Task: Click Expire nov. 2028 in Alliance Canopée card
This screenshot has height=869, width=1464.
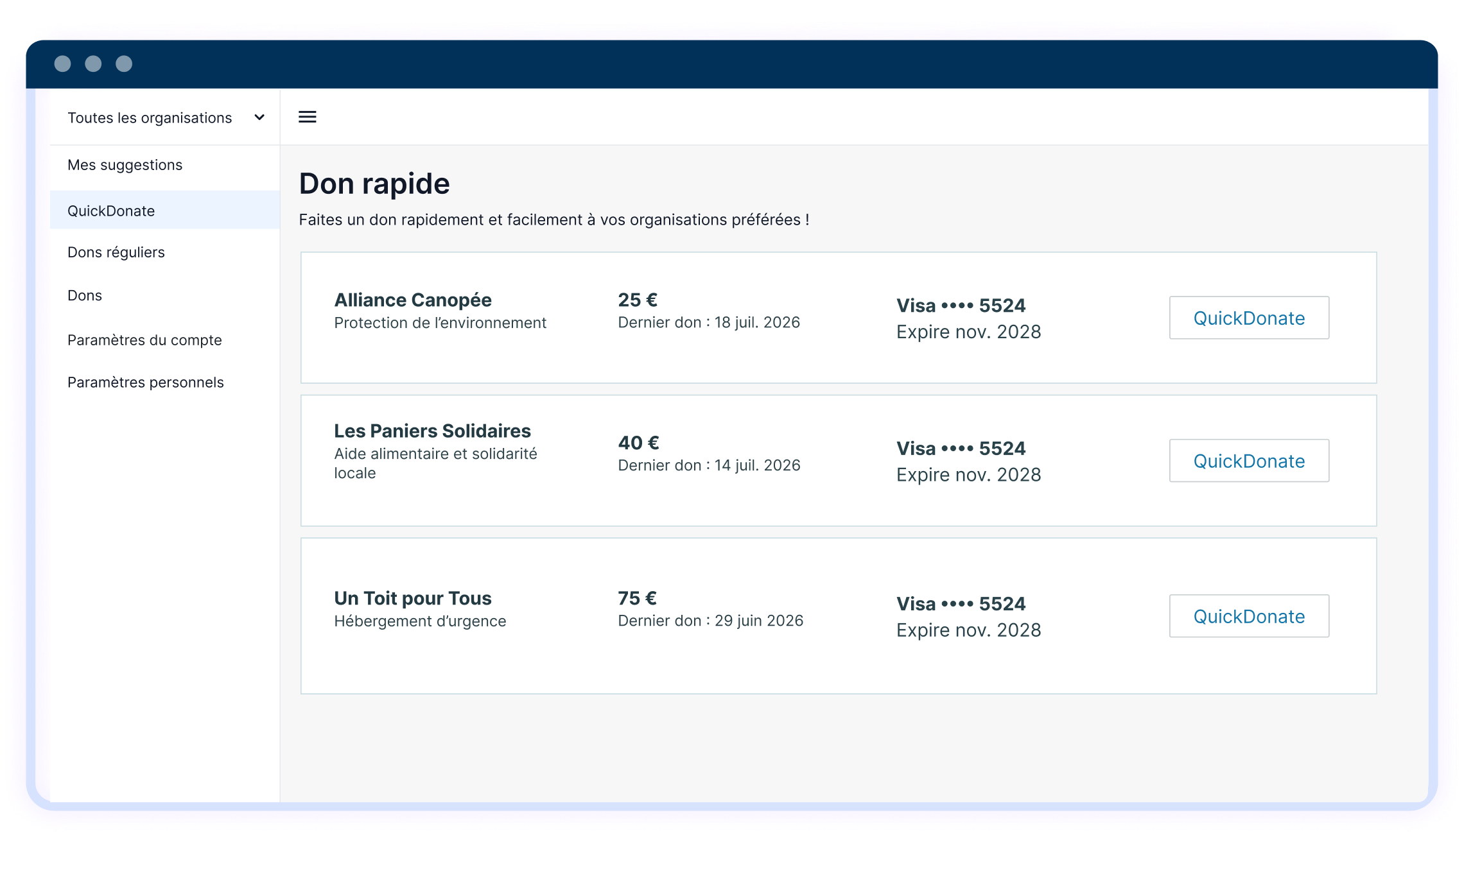Action: (x=968, y=332)
